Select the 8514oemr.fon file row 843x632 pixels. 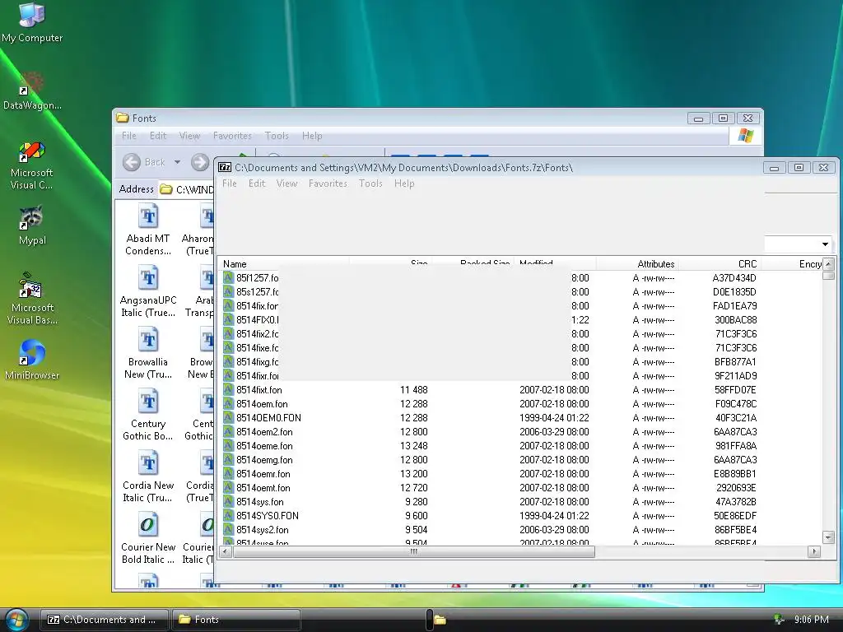pos(520,473)
